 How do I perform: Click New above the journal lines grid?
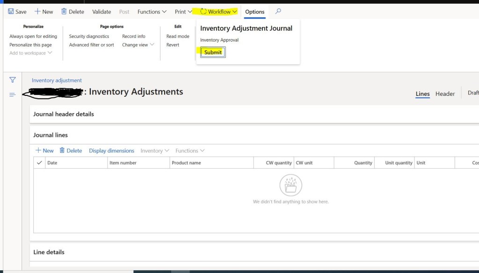44,150
